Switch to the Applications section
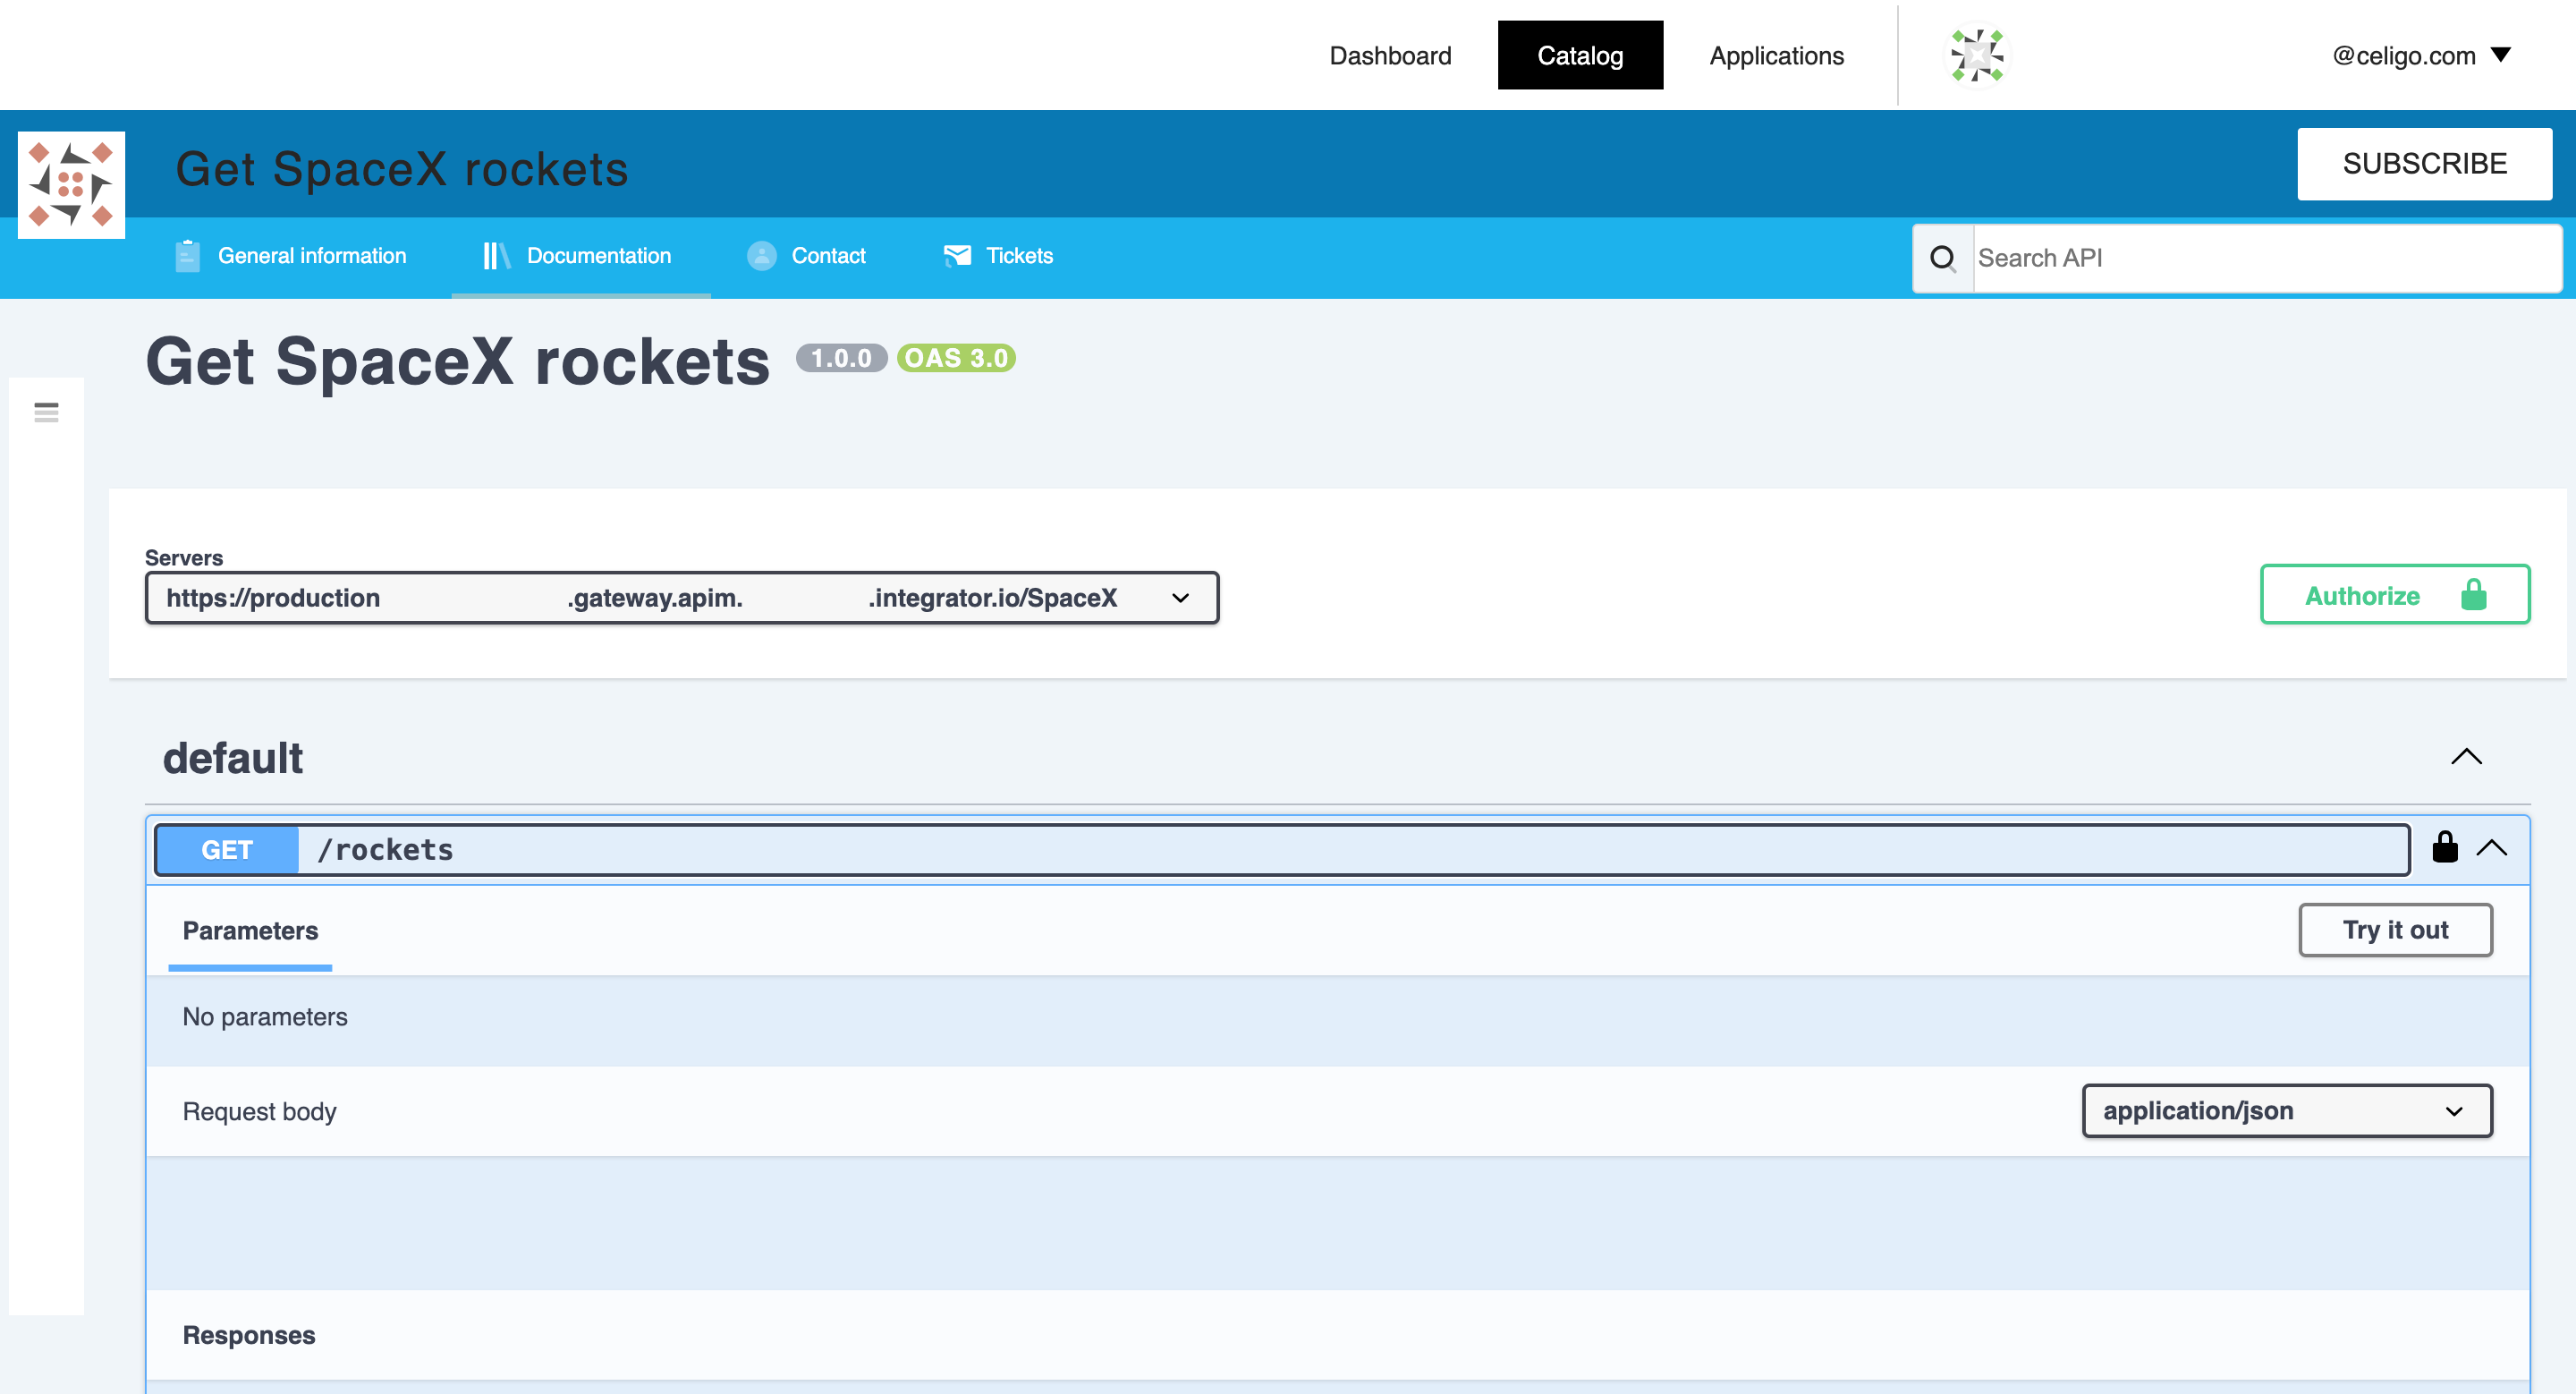The height and width of the screenshot is (1394, 2576). click(1776, 55)
